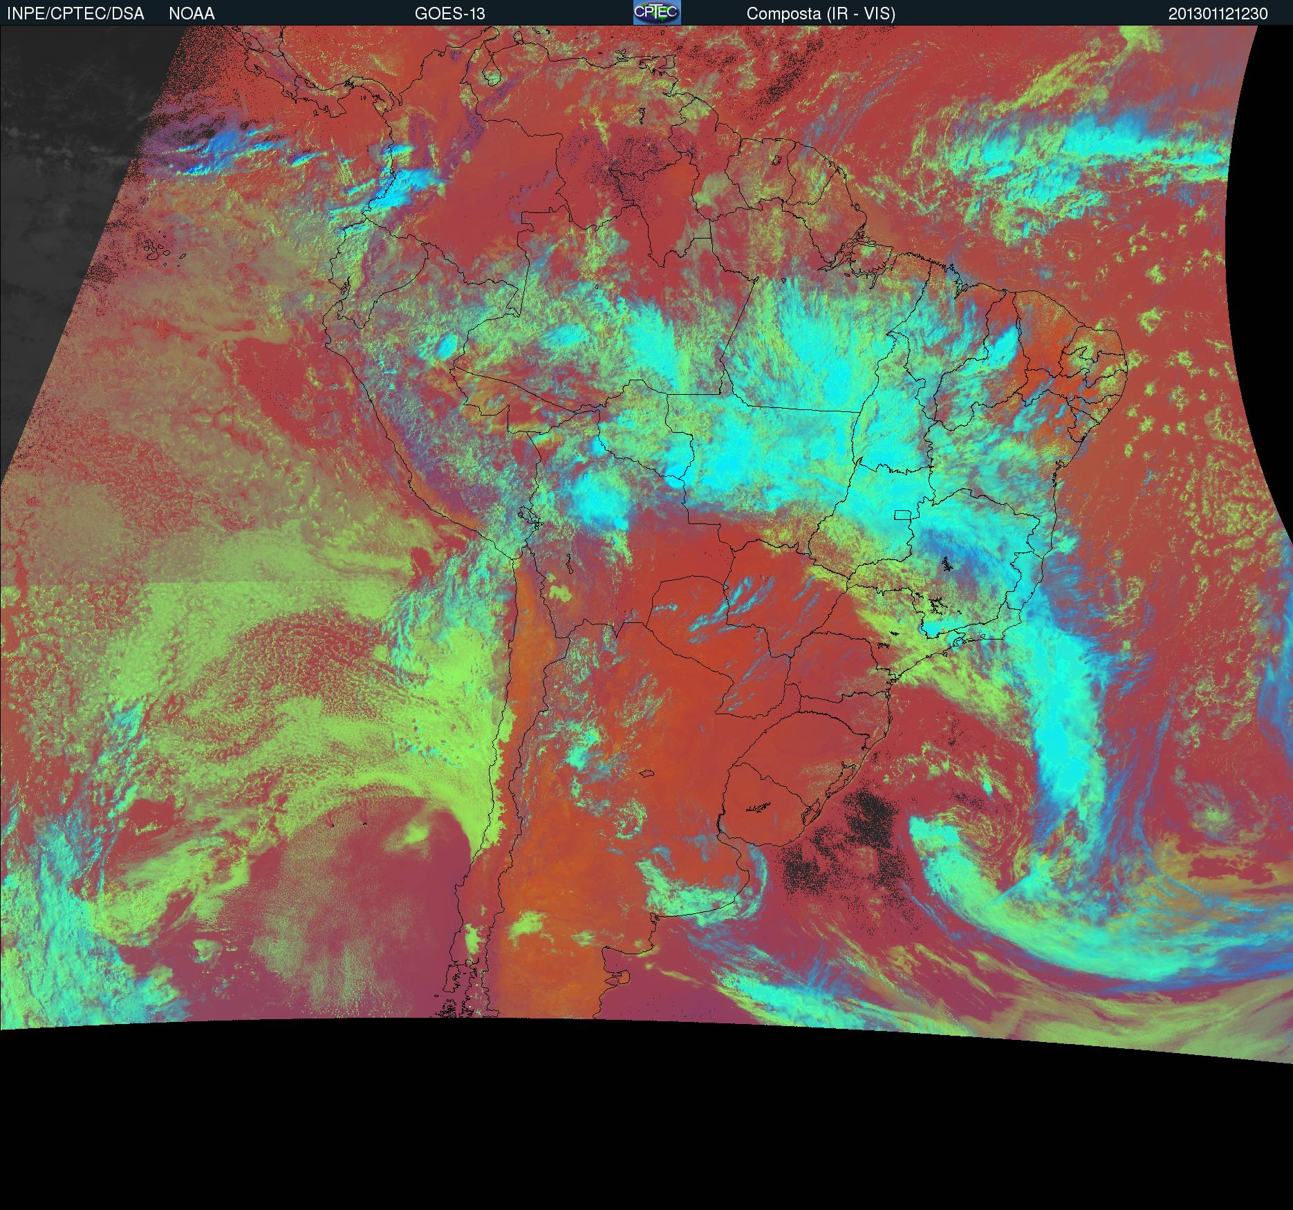Click the CPTEC logo in header
This screenshot has height=1210, width=1293.
[x=657, y=12]
